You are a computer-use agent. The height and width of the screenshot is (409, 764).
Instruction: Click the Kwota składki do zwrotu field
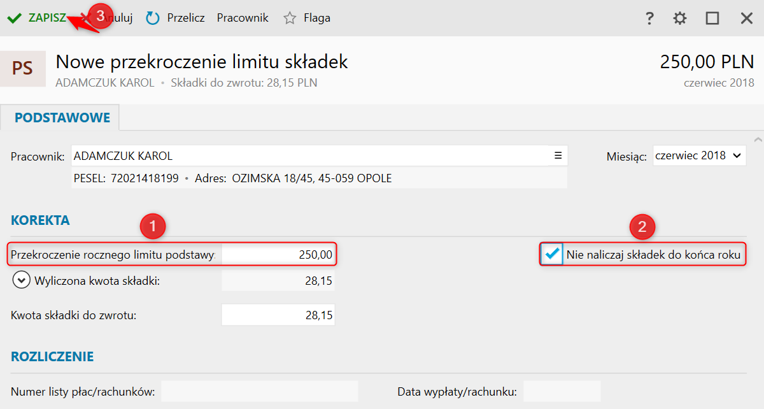point(278,315)
